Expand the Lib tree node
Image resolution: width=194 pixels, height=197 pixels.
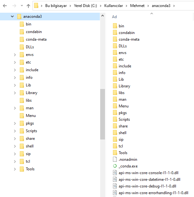(15, 85)
